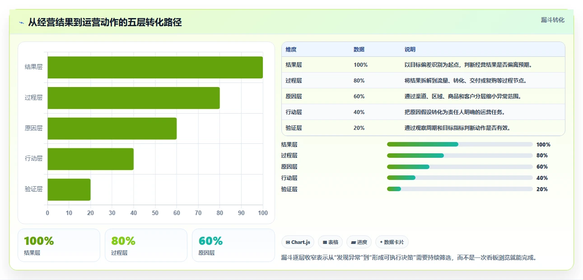
Task: Click the 过程层 bar in the chart
Action: [134, 98]
